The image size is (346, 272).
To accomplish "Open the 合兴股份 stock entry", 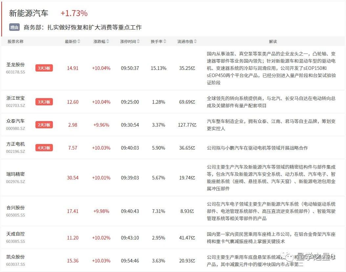I will point(15,208).
